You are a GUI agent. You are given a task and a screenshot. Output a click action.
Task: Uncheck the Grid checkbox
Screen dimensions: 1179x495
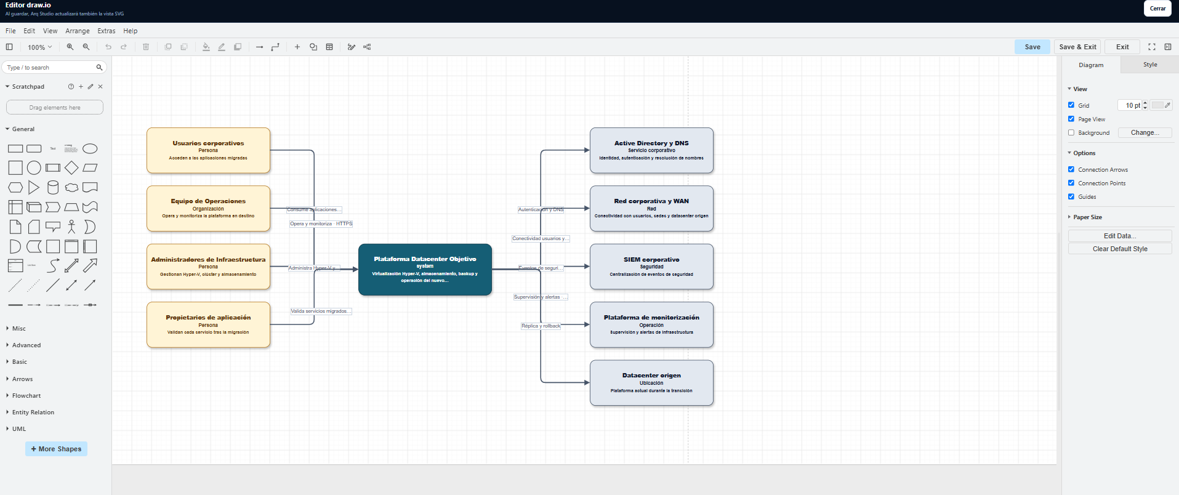pos(1071,105)
